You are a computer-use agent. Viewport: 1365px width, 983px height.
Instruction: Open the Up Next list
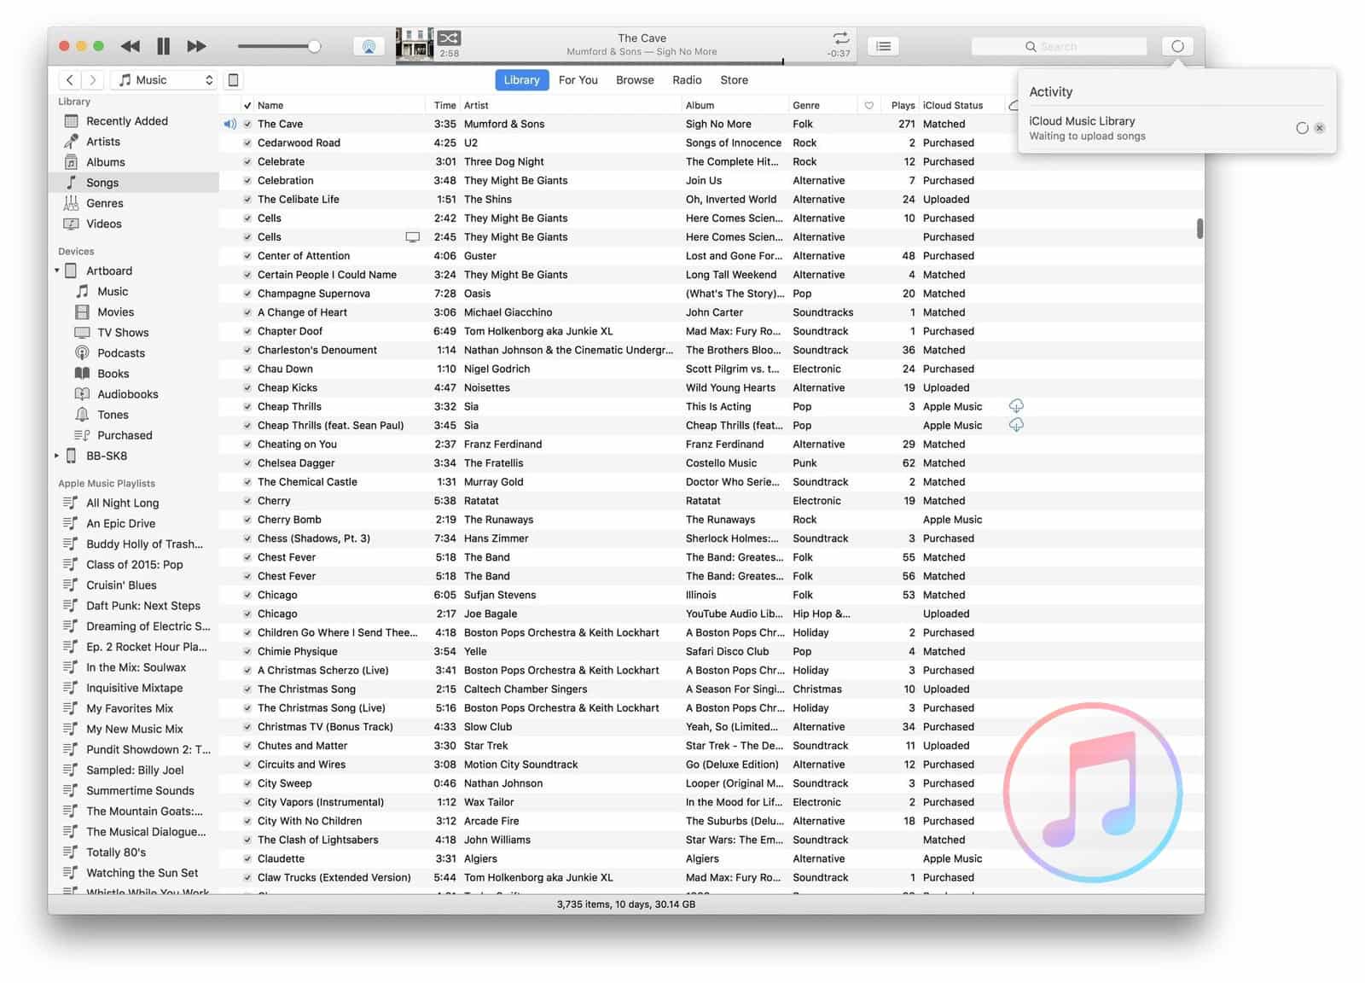coord(884,46)
